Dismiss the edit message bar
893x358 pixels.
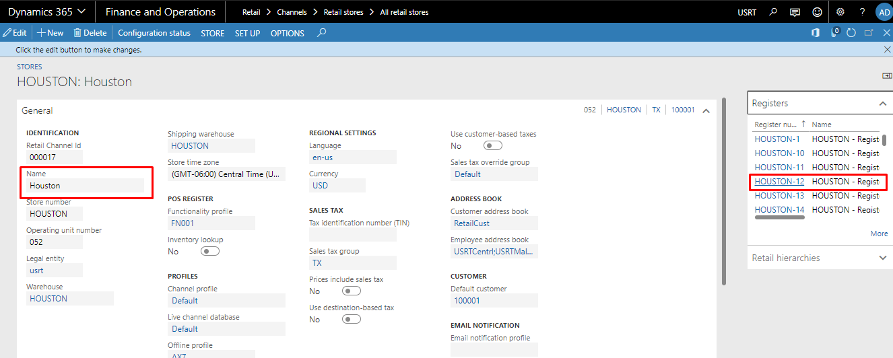[x=887, y=50]
